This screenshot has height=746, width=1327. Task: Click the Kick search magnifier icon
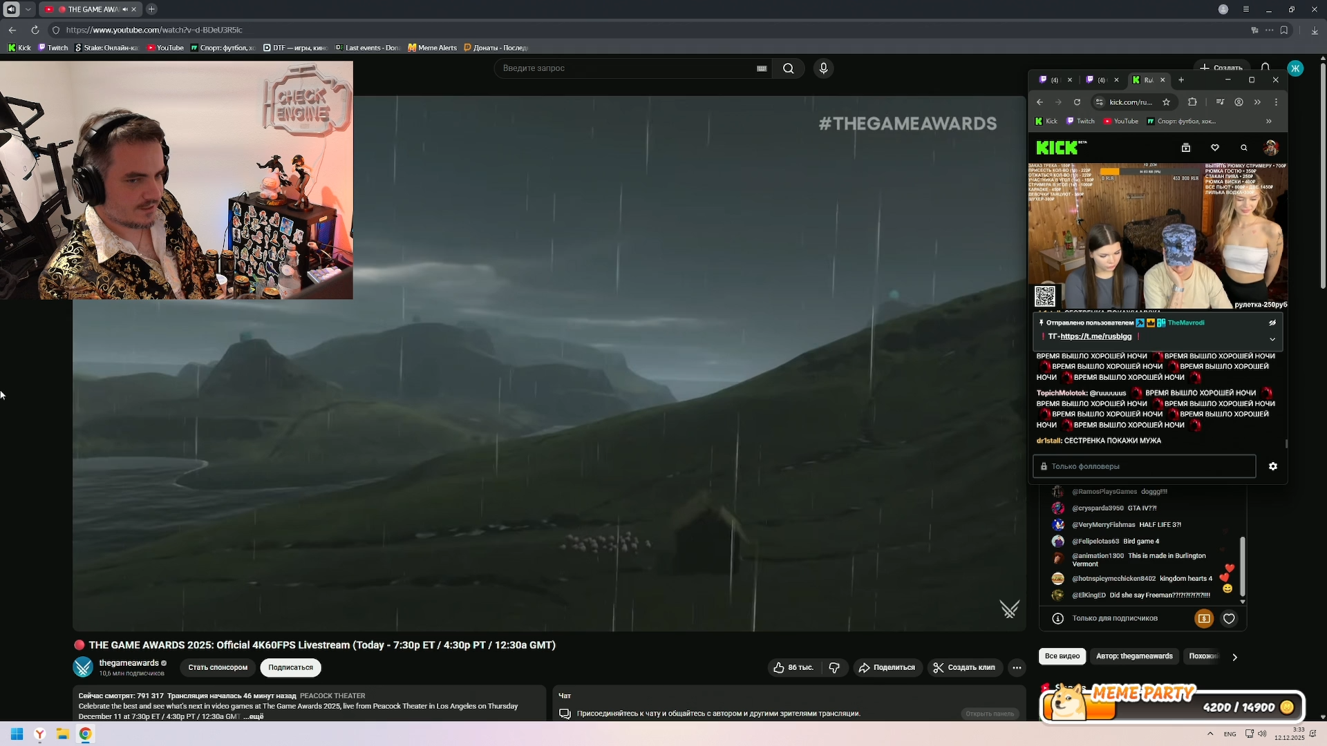(x=1243, y=147)
